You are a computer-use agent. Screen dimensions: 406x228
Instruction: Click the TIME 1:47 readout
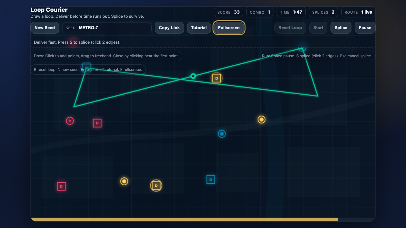pos(291,12)
